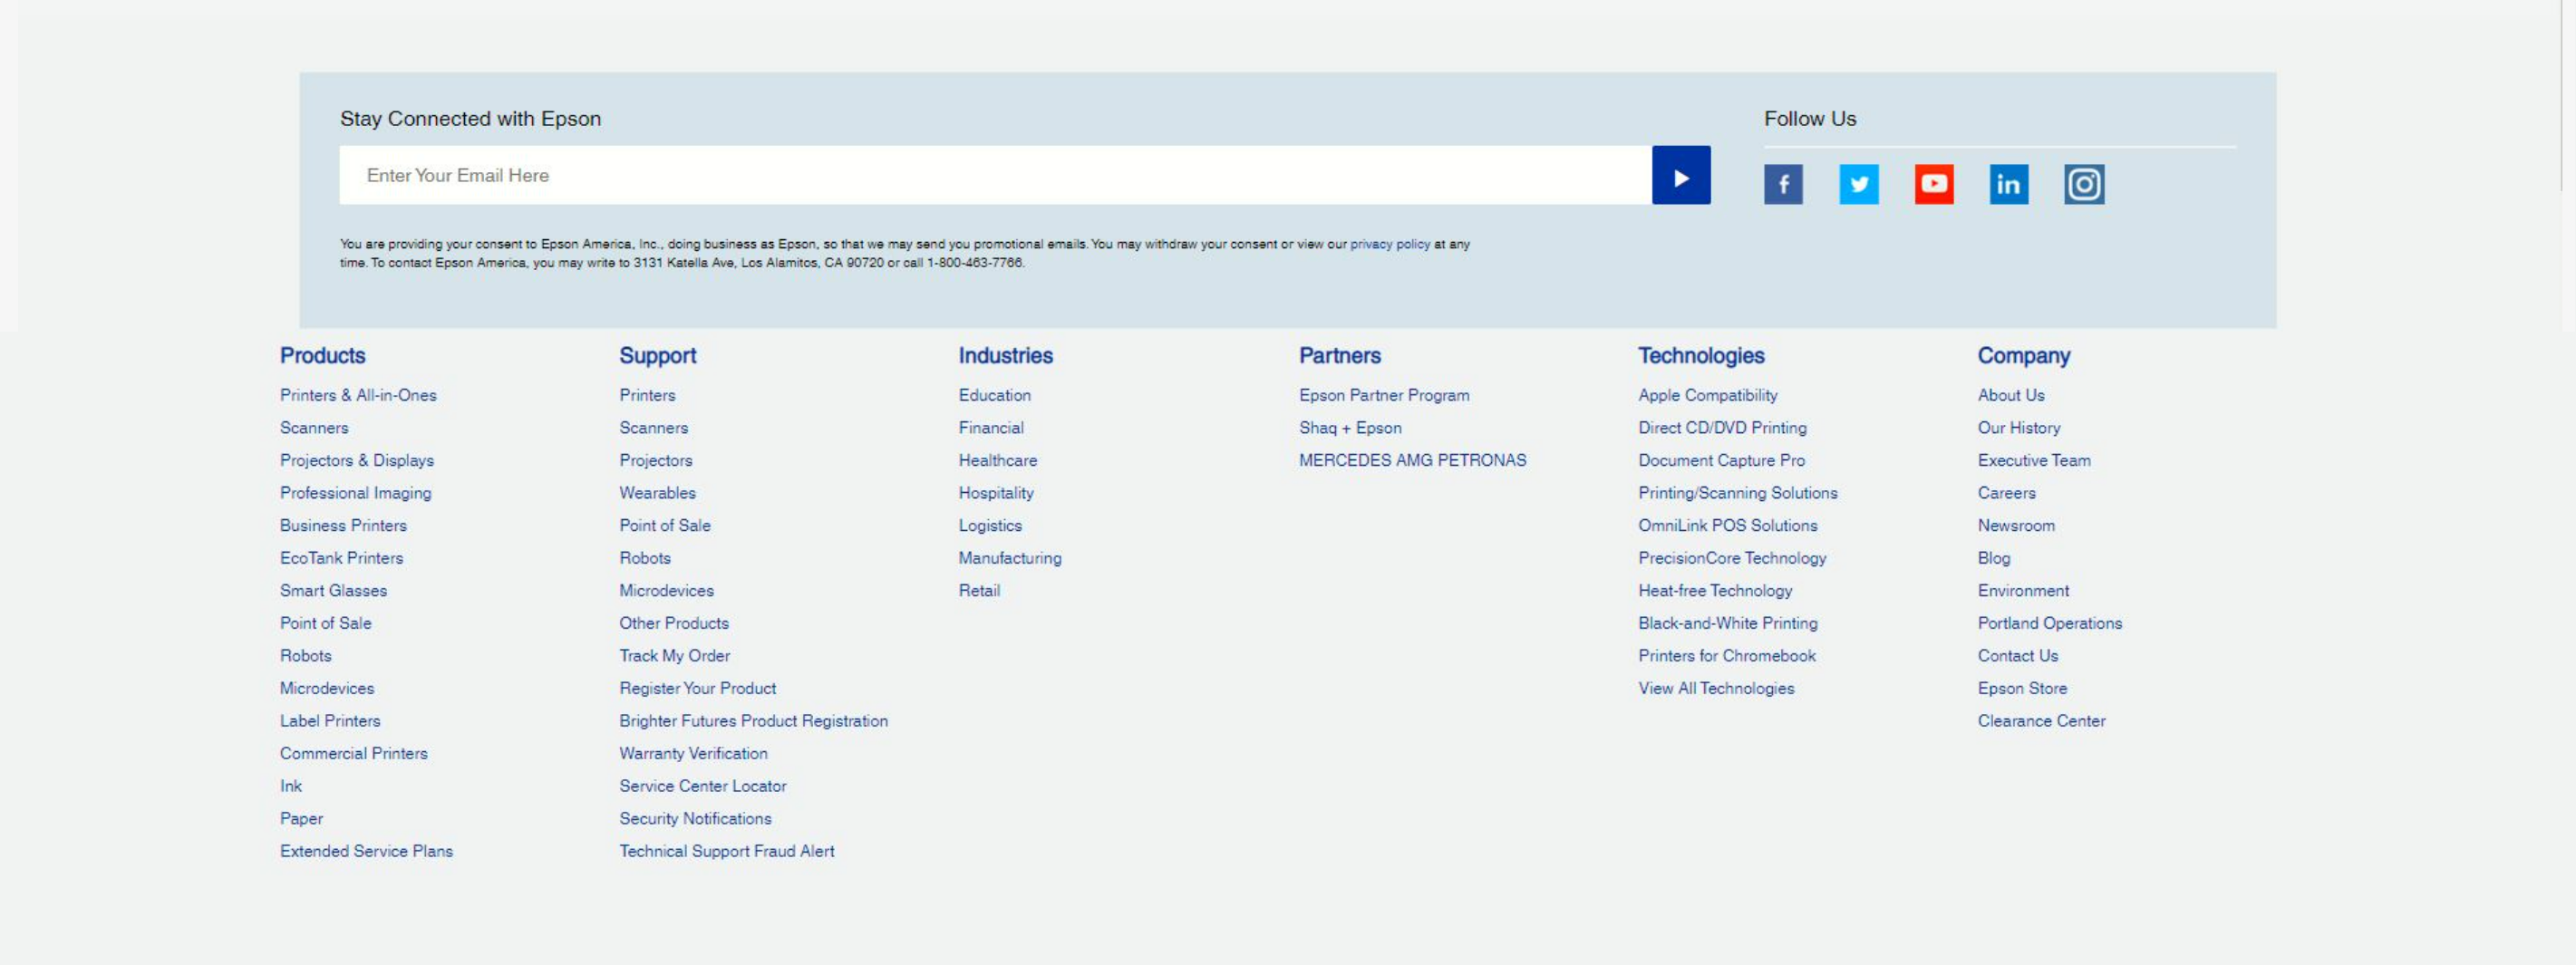The width and height of the screenshot is (2576, 965).
Task: Go to Printers & All-in-Ones products
Action: pyautogui.click(x=358, y=395)
